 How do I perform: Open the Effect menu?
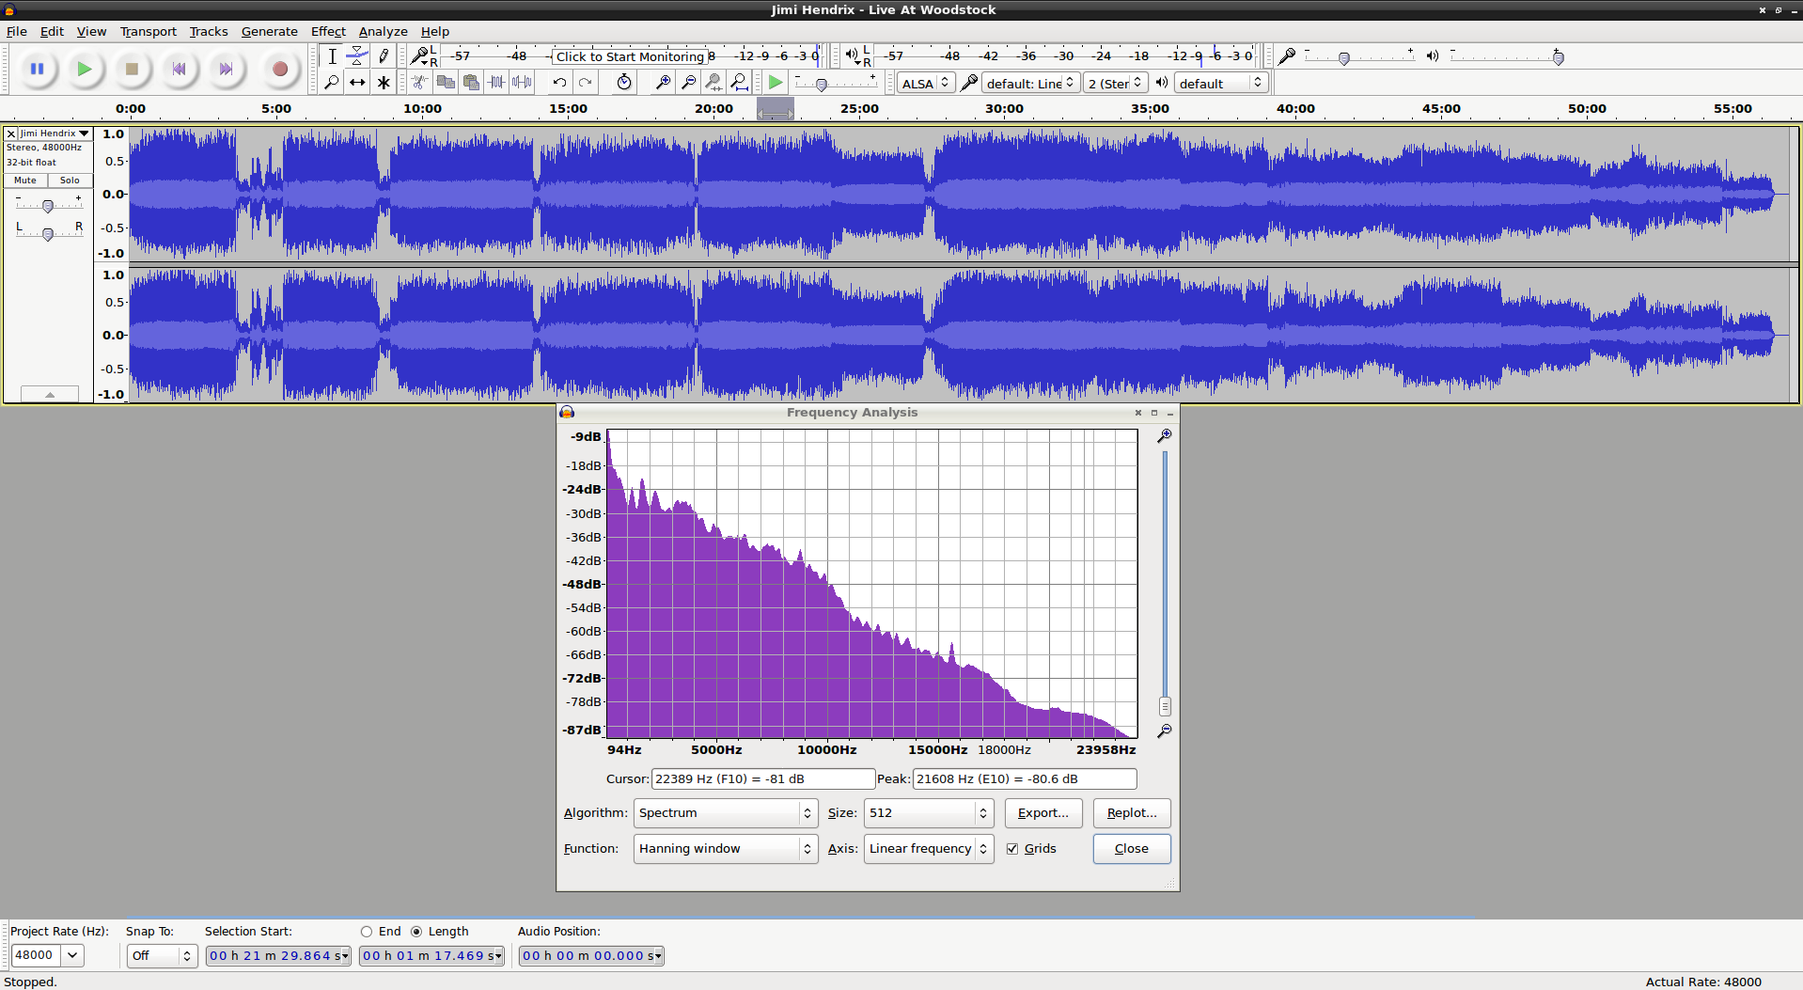point(328,31)
